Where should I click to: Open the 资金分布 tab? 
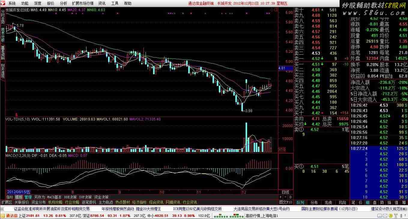pos(38,202)
